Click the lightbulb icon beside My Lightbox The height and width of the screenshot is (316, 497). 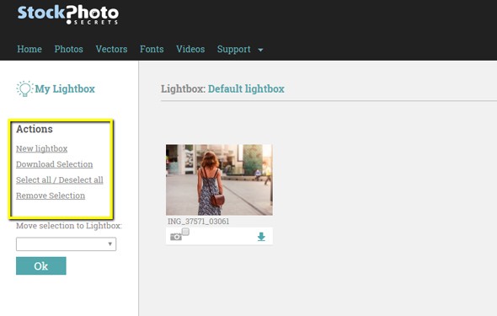24,88
